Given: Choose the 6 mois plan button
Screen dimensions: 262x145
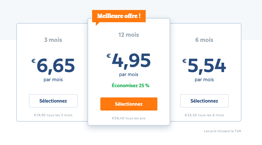Looking at the screenshot, I should tap(204, 101).
